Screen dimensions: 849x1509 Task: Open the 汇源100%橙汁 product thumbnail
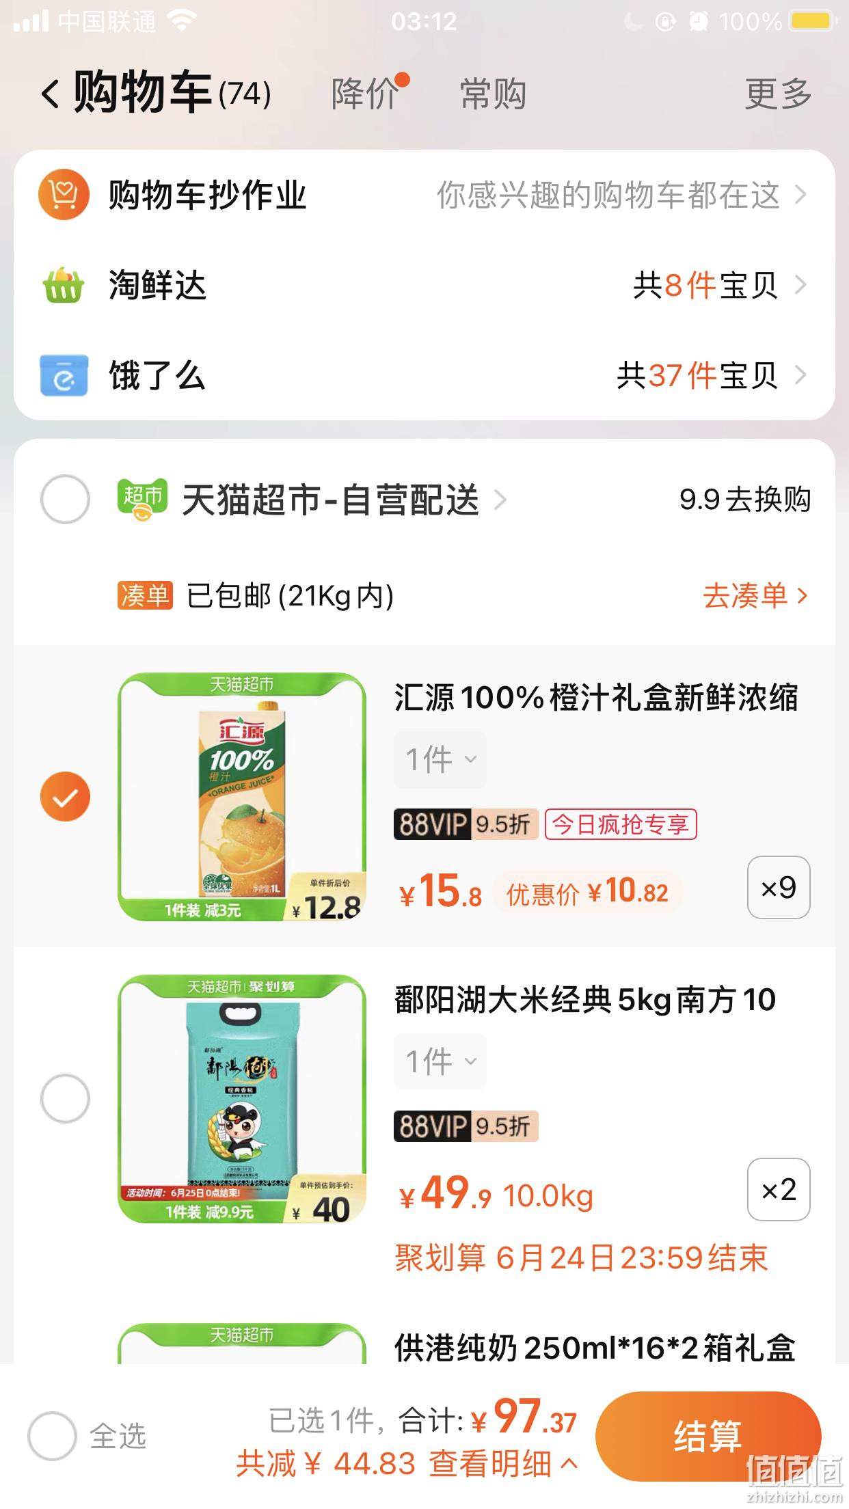click(242, 797)
